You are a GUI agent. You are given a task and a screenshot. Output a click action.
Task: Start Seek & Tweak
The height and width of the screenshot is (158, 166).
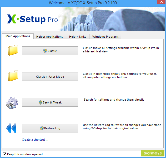[x=50, y=102]
